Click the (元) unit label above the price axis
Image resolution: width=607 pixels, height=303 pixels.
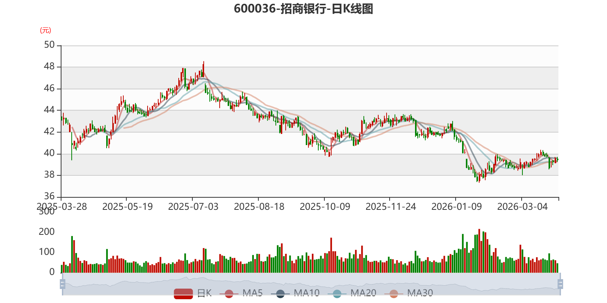46,30
